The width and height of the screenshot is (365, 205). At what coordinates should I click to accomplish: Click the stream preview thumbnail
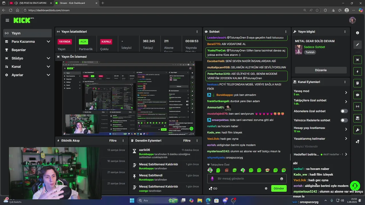point(129,99)
